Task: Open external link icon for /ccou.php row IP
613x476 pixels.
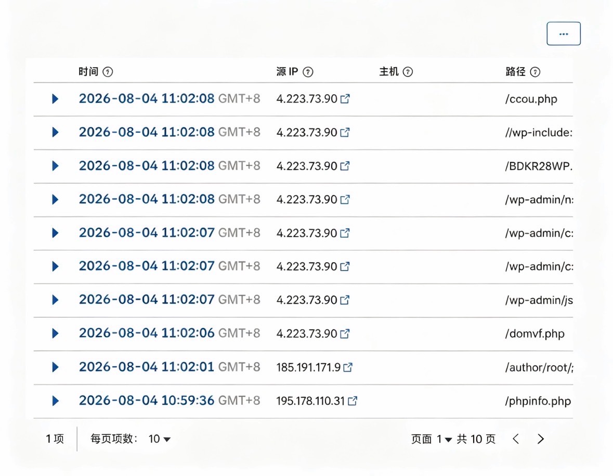Action: pos(345,98)
